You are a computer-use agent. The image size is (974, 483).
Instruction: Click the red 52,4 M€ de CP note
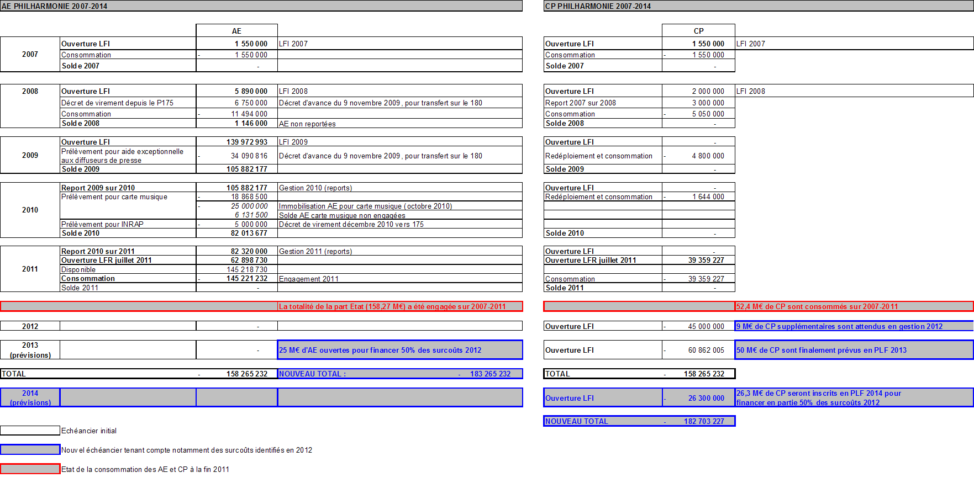point(854,306)
